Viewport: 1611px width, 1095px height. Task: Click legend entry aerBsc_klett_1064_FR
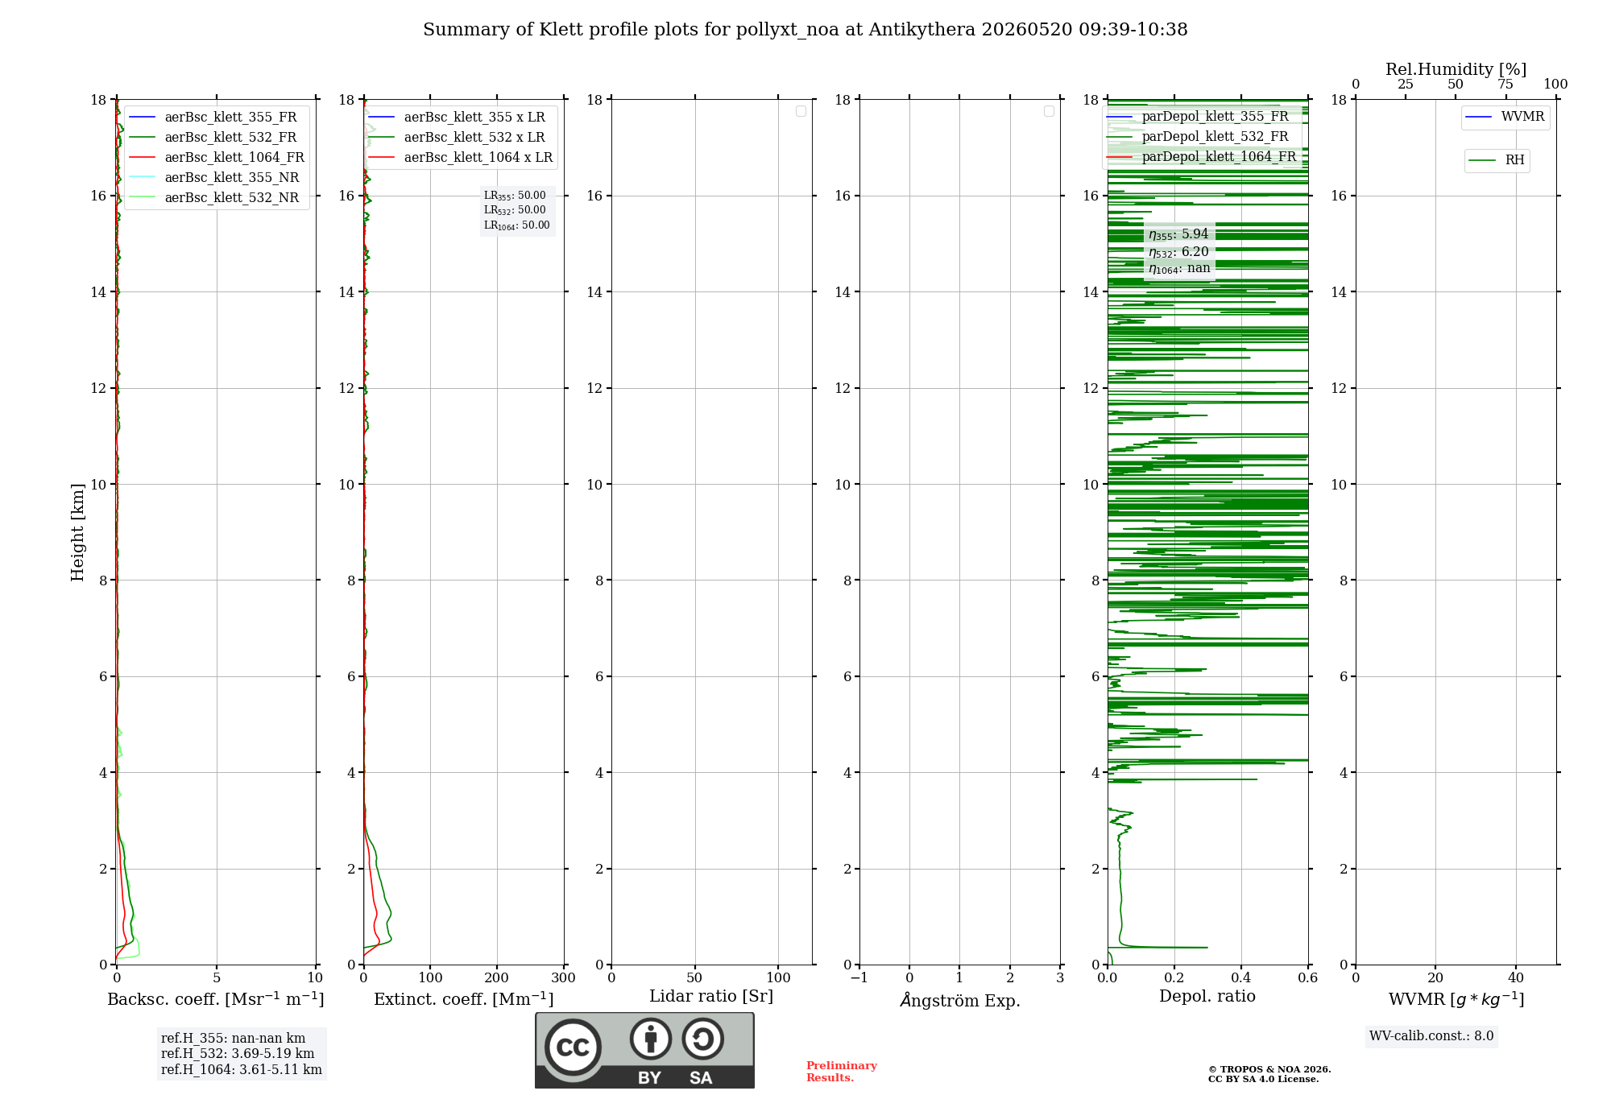point(217,157)
